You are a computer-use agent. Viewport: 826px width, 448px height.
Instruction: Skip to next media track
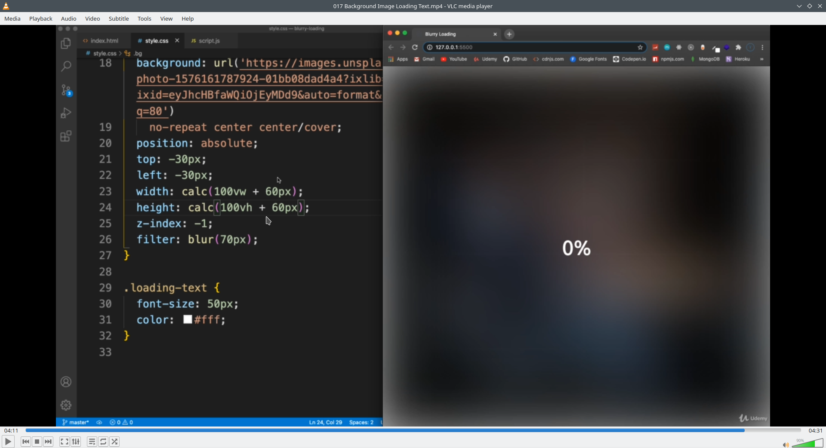coord(48,442)
